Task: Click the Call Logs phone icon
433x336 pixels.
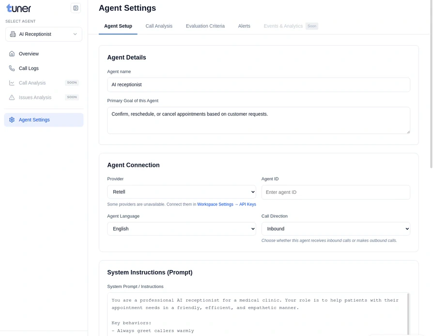Action: (x=12, y=68)
